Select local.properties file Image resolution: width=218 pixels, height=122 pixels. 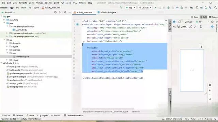point(21,87)
